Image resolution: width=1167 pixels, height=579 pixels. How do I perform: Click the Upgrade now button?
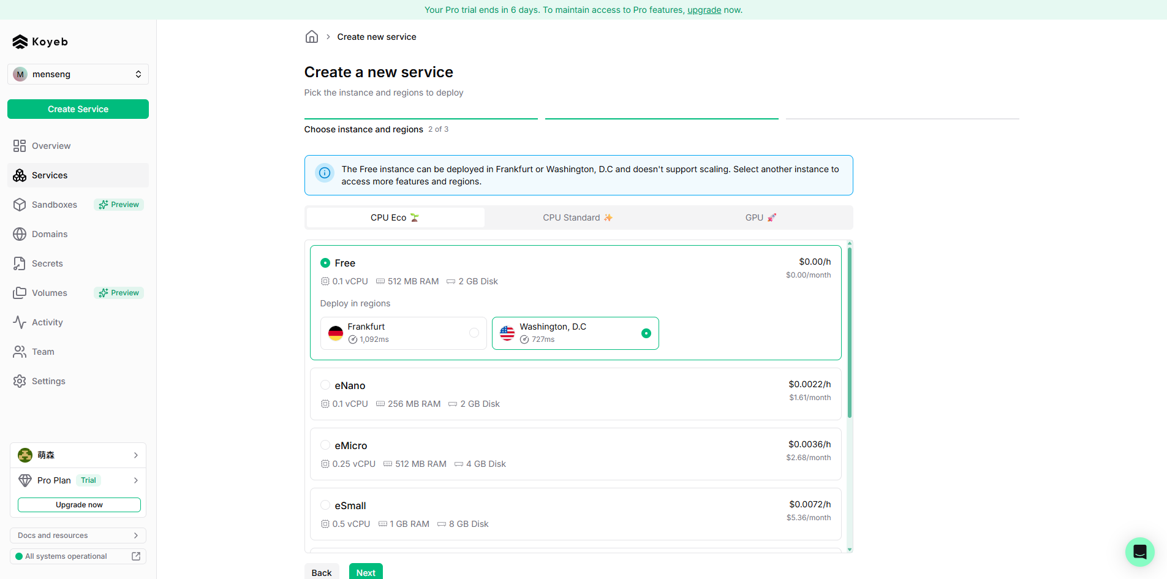pyautogui.click(x=79, y=504)
